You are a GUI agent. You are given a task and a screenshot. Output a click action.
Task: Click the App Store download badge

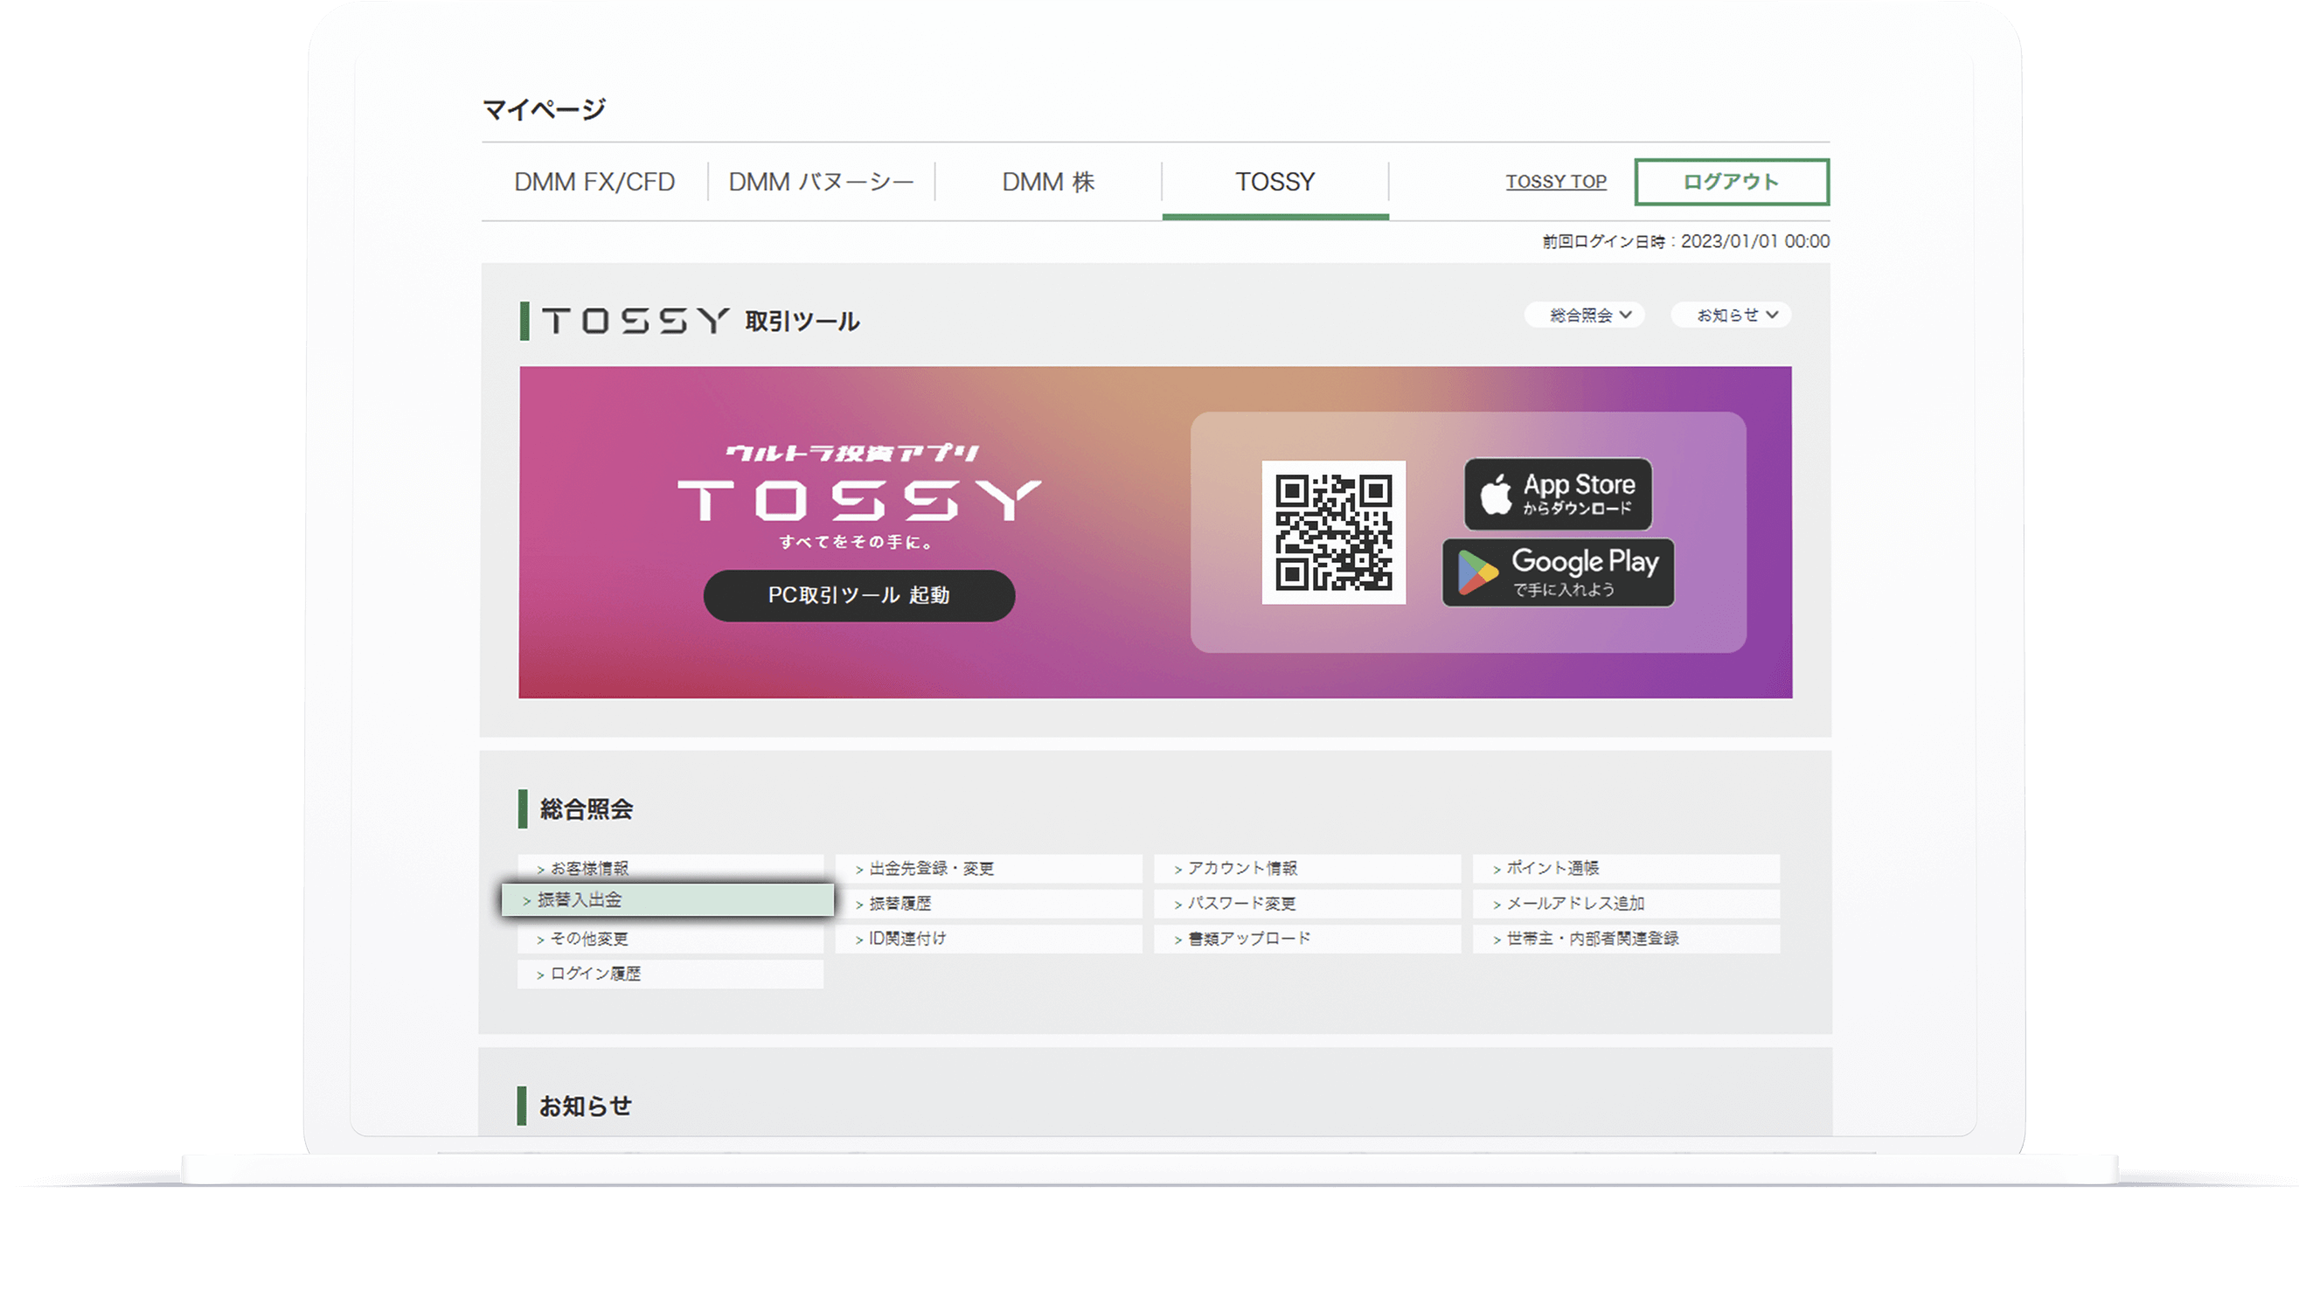(x=1558, y=495)
